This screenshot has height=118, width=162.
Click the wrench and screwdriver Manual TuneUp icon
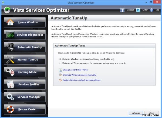coord(10,59)
